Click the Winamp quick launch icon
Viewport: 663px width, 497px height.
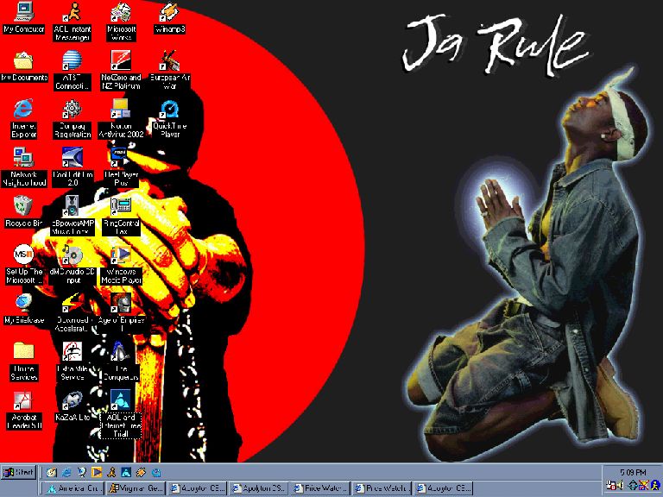point(142,473)
